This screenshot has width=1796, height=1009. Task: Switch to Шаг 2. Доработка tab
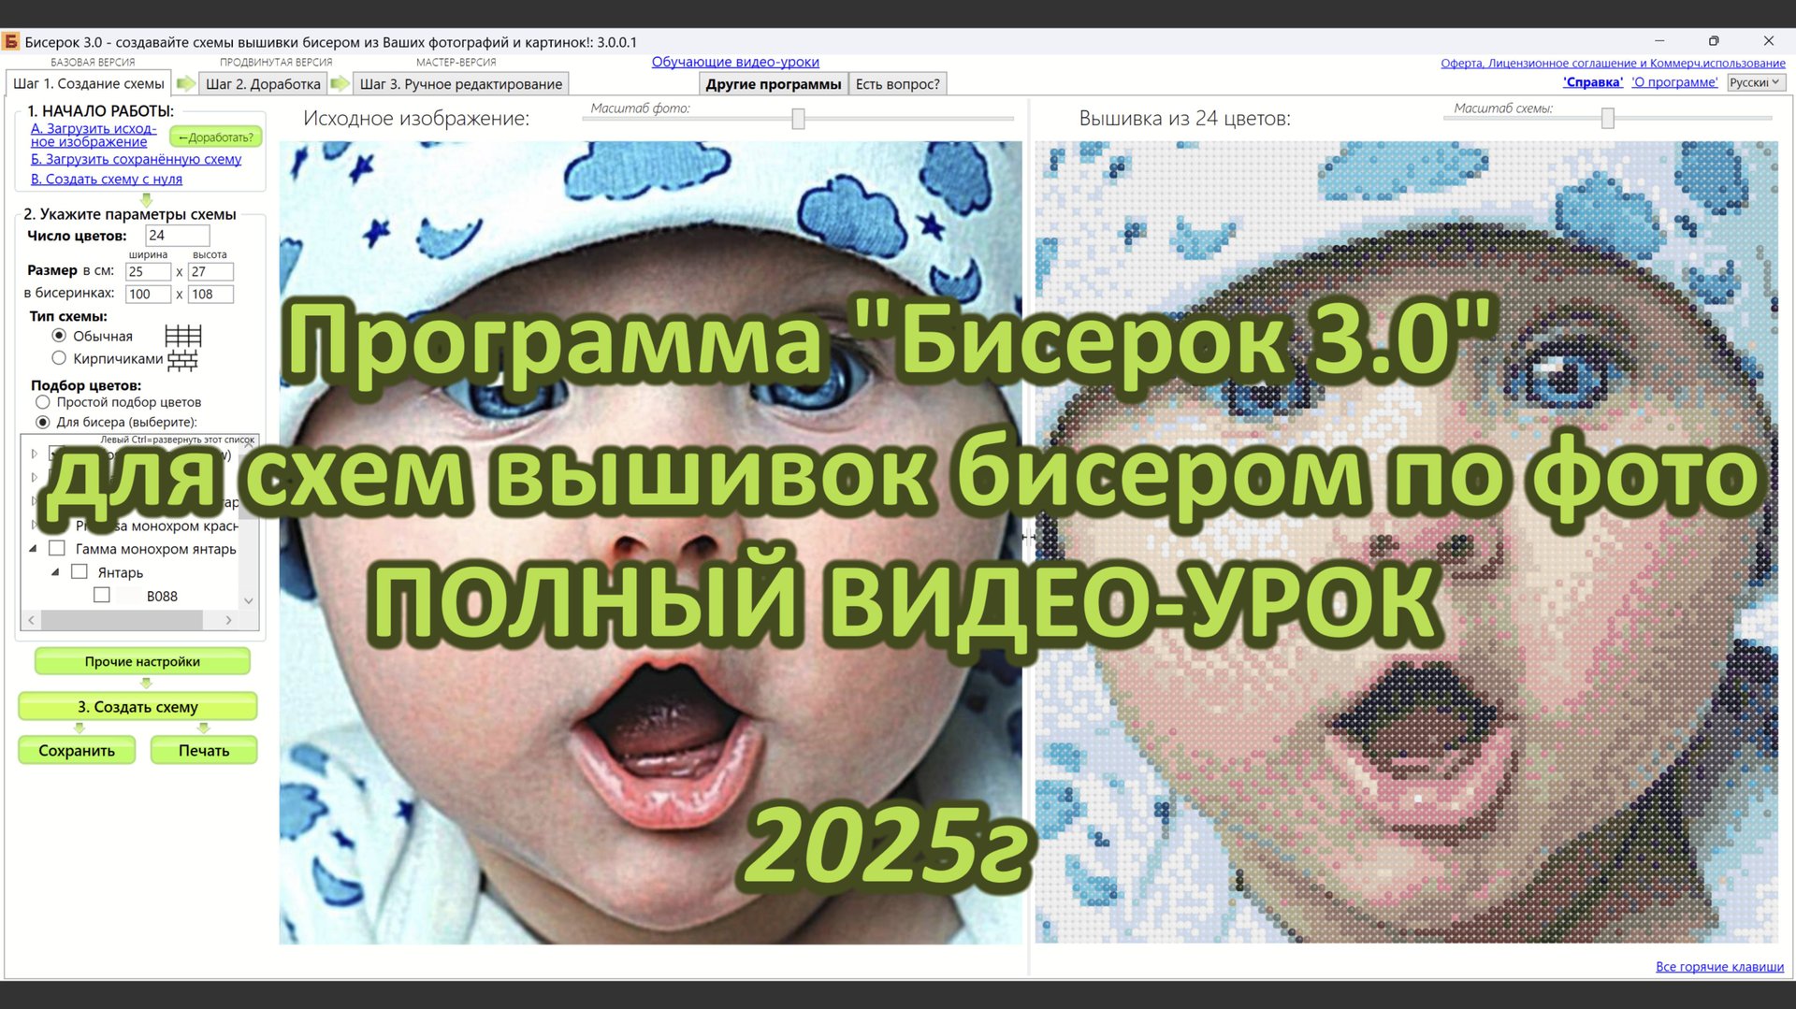263,84
